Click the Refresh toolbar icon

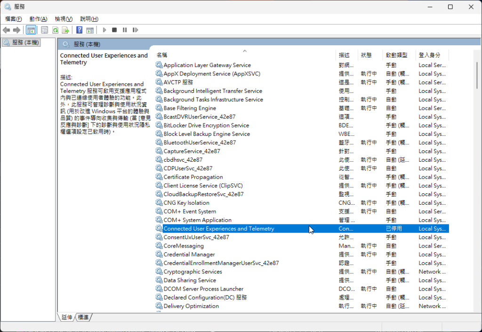point(55,30)
